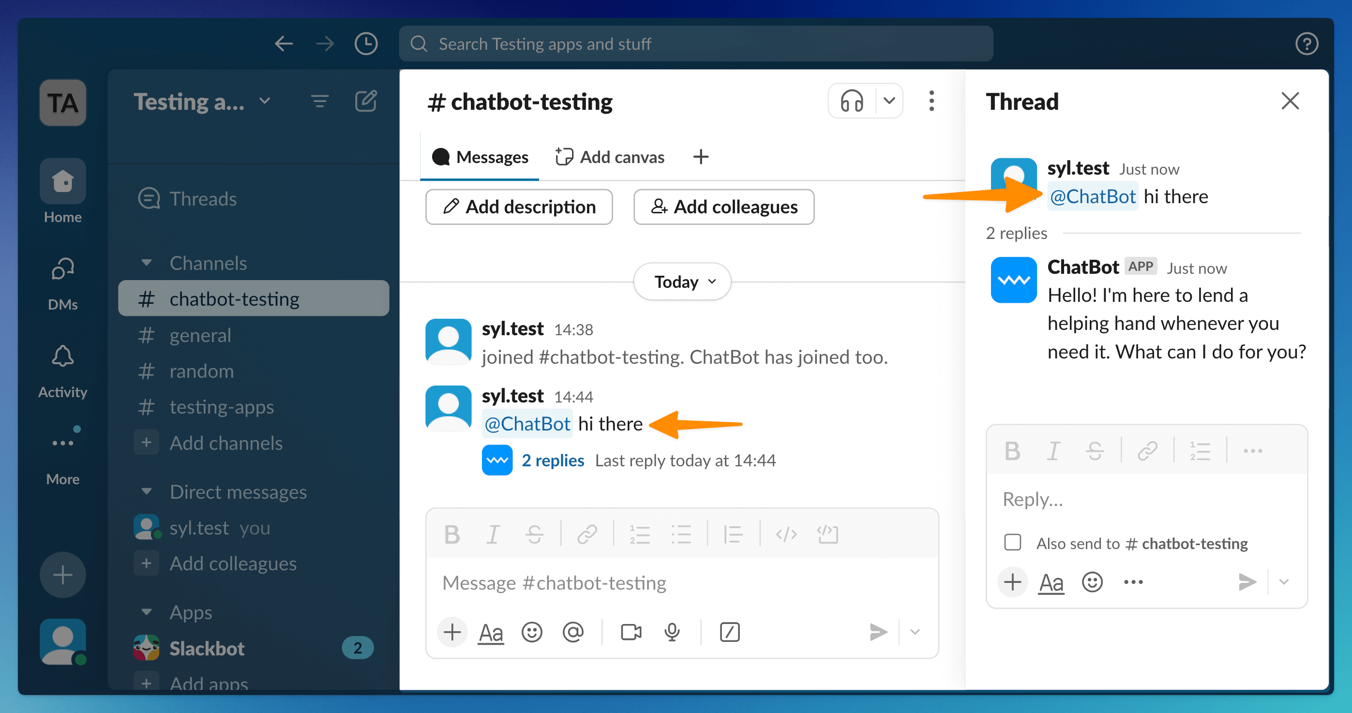Toggle formatting toolbar with Aa in thread

1052,582
